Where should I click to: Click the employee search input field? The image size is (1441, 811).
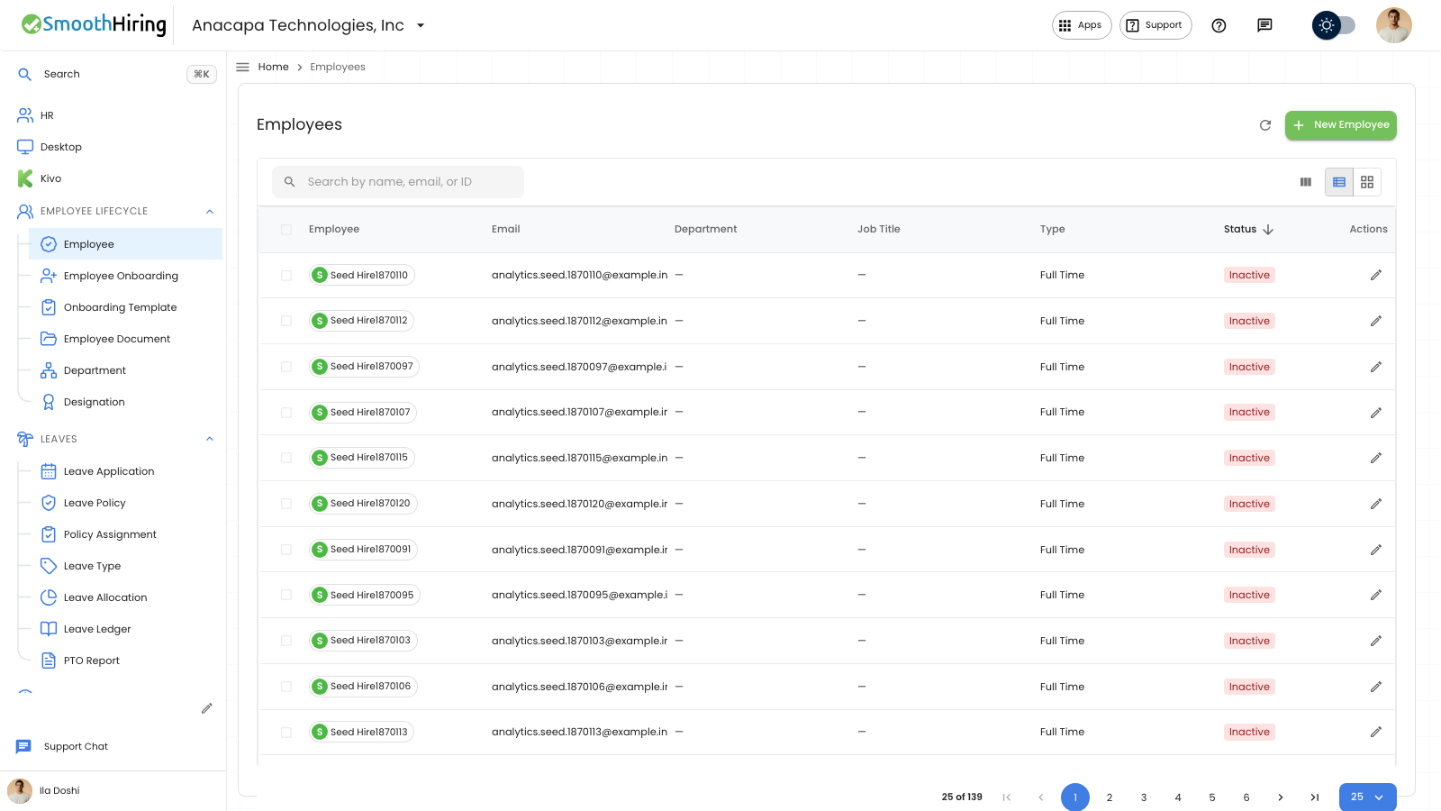click(398, 182)
